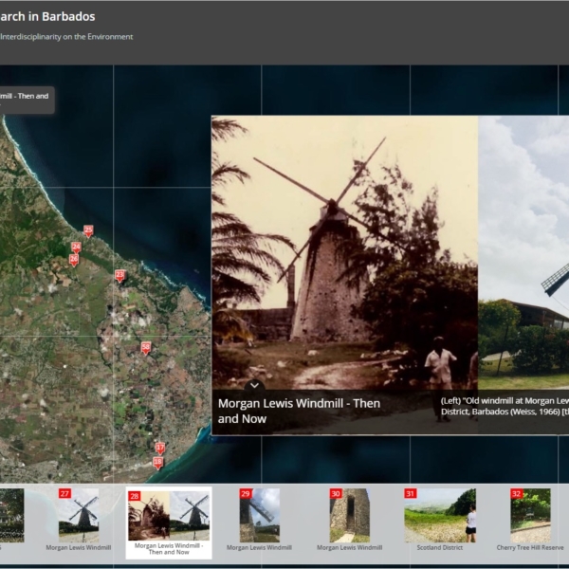This screenshot has width=569, height=569.
Task: Click the Morgan Lewis Windmill caption title
Action: (x=299, y=411)
